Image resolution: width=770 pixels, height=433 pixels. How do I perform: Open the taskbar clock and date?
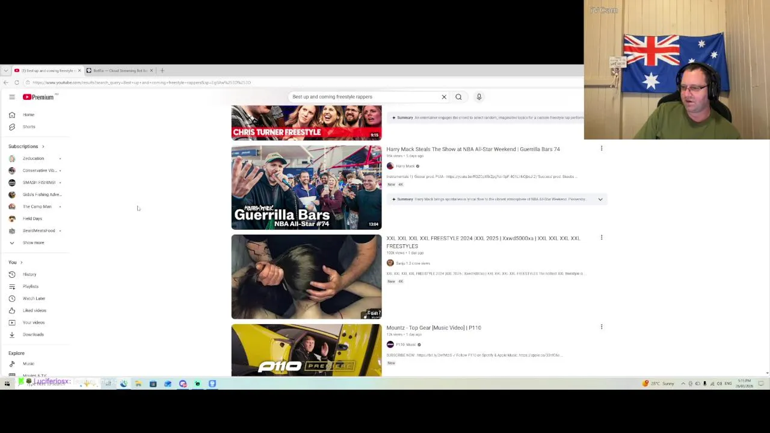click(x=744, y=383)
